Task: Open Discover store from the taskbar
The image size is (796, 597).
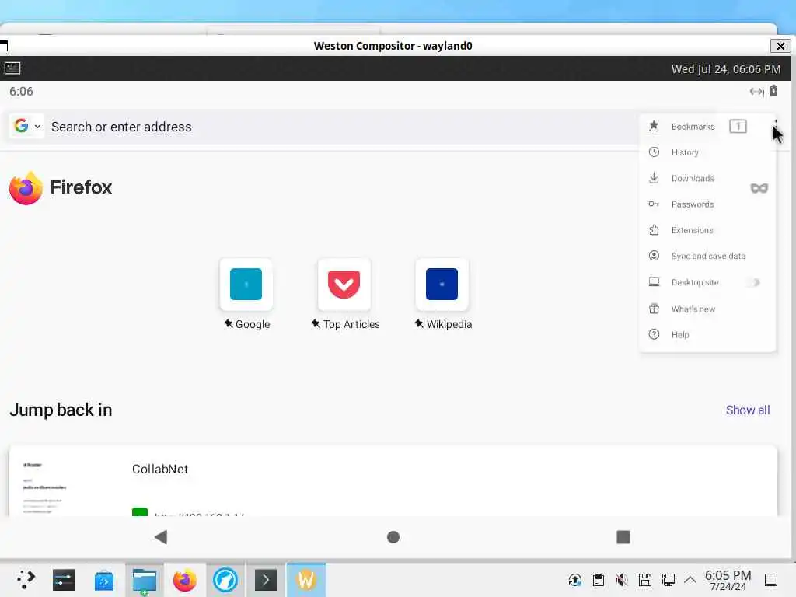Action: pyautogui.click(x=104, y=580)
